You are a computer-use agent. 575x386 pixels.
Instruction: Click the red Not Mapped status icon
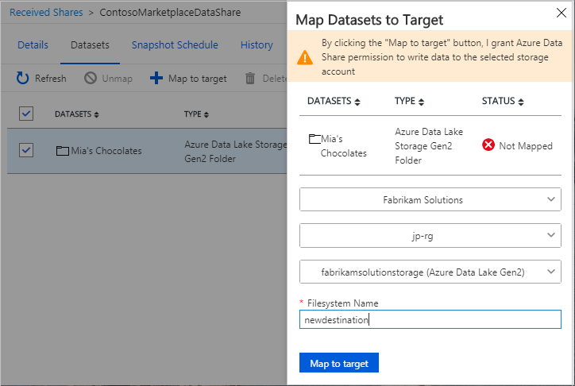pyautogui.click(x=488, y=145)
